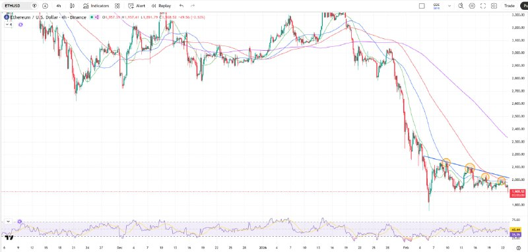Click the Ethereum coin logo in the legend

pyautogui.click(x=7, y=17)
